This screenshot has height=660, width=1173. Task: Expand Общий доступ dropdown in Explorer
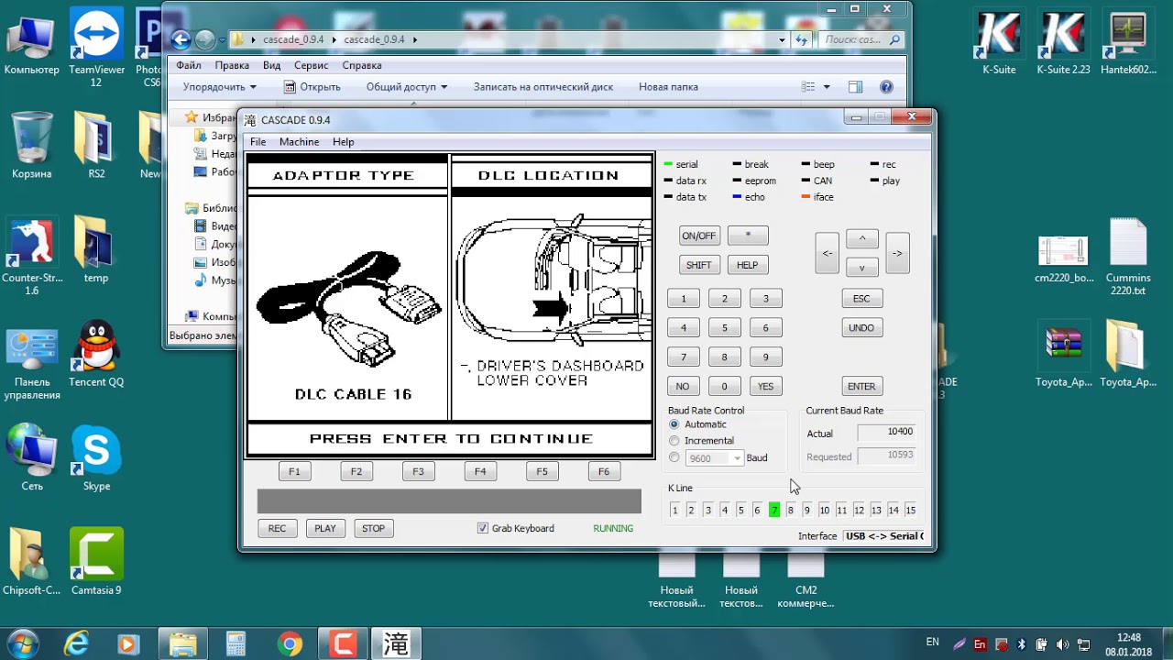pyautogui.click(x=407, y=87)
